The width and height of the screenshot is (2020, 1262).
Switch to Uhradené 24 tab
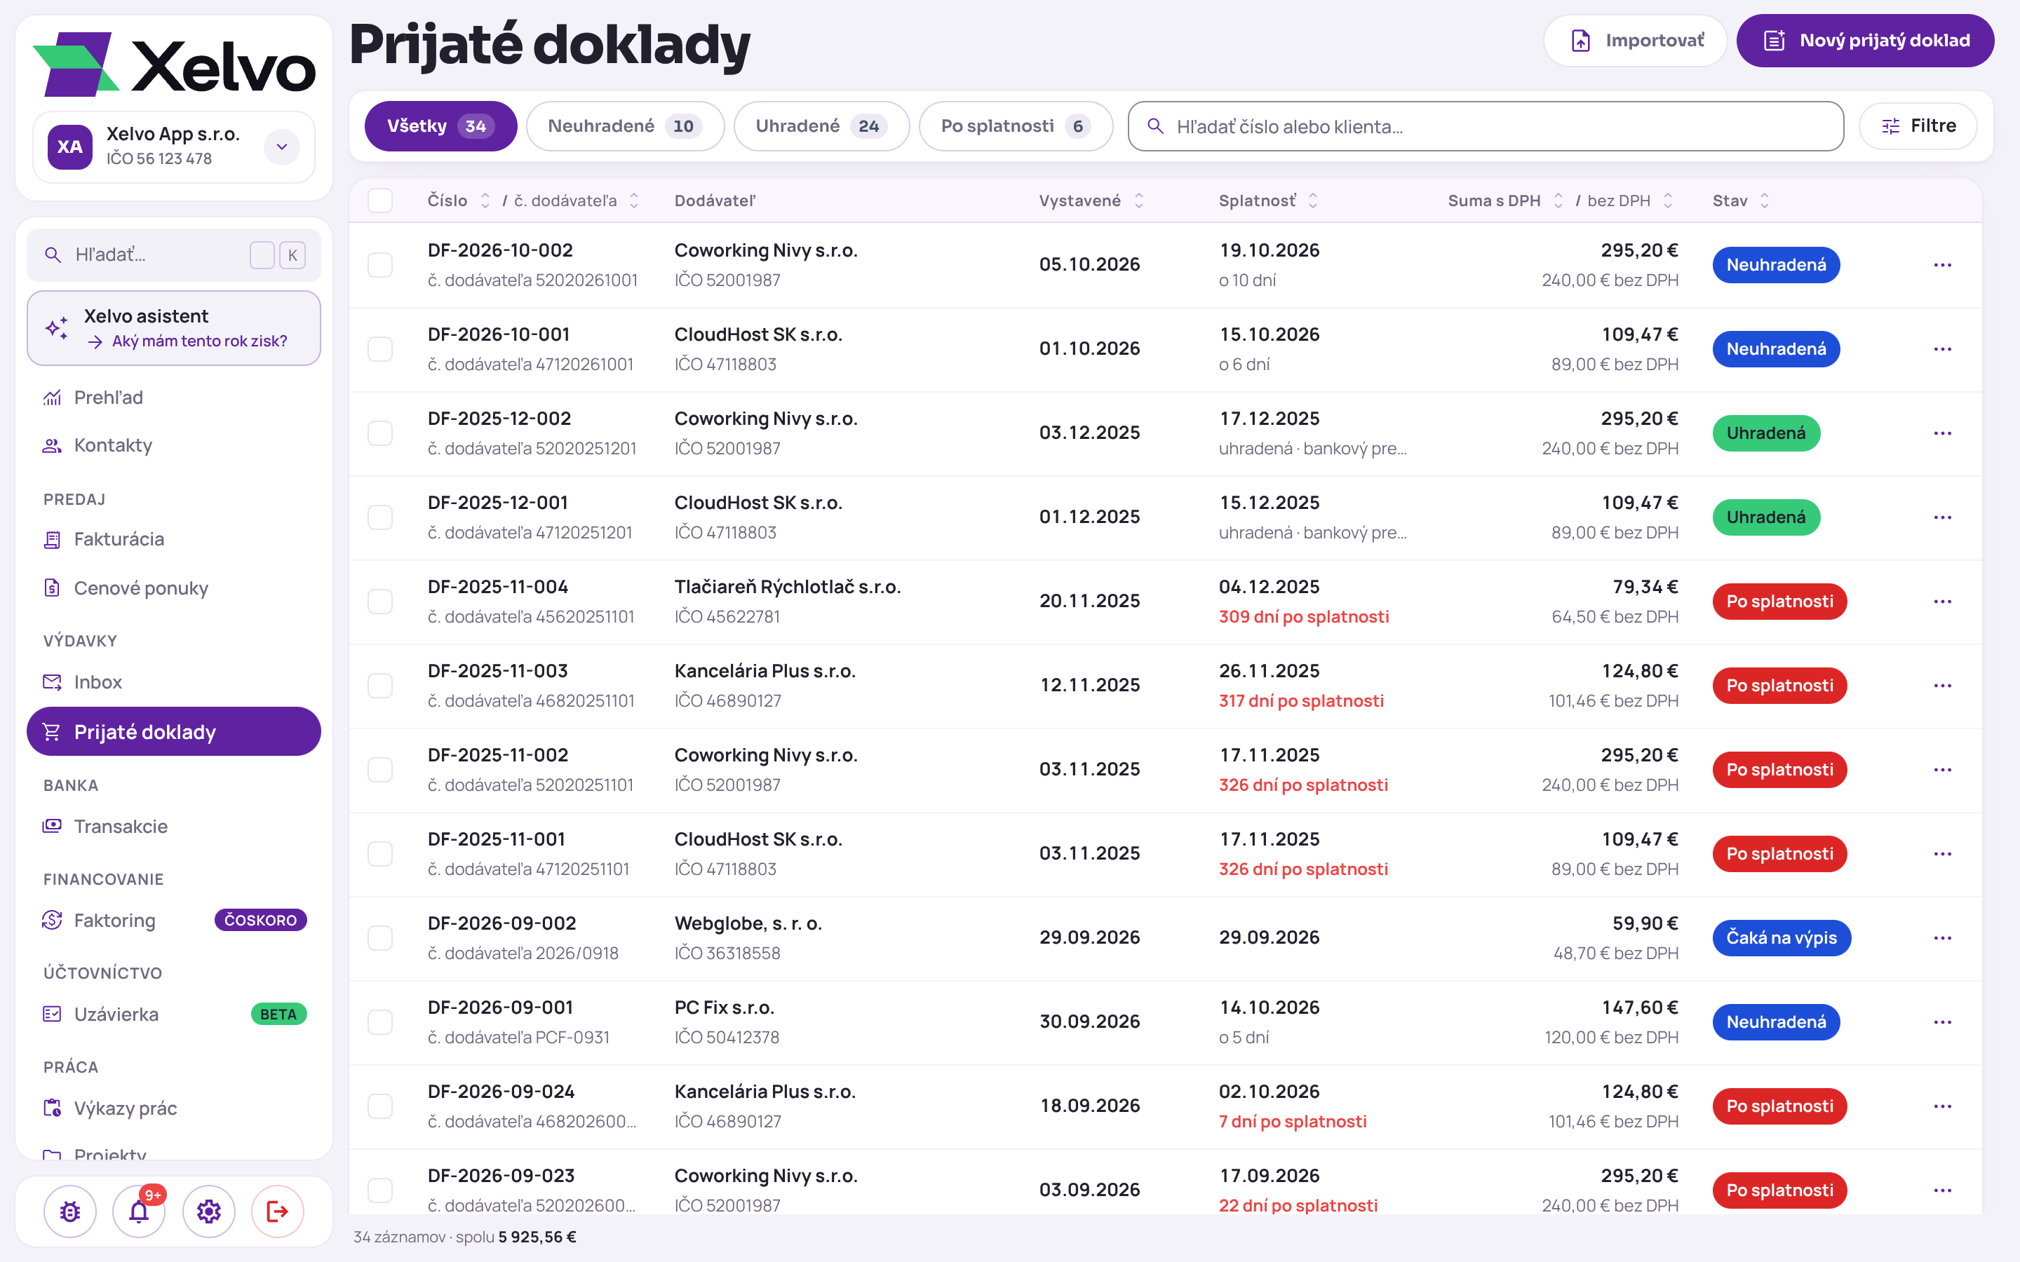821,126
